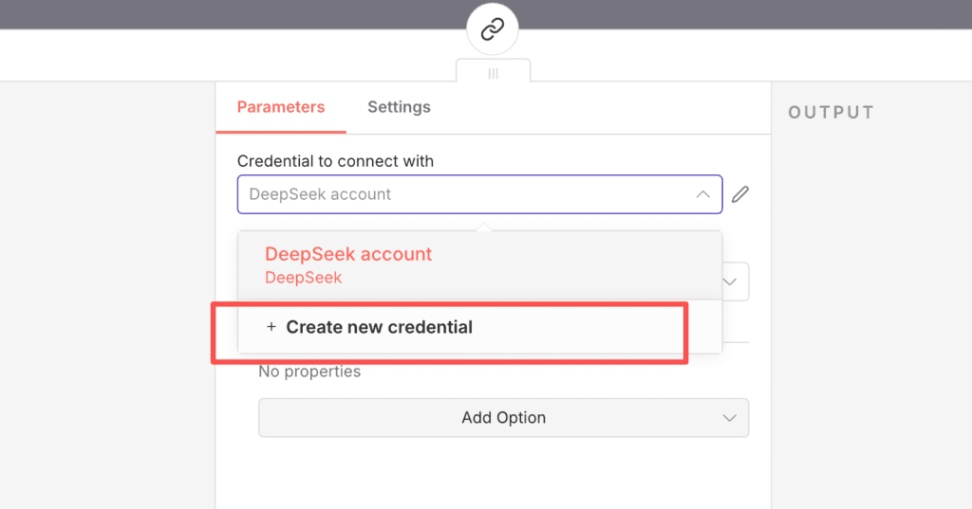Switch to the Parameters tab

[281, 107]
